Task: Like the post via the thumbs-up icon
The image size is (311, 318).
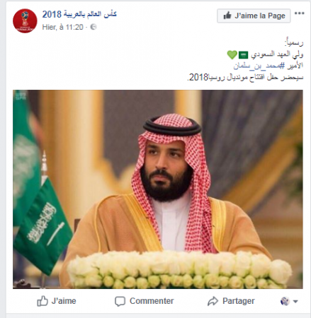Action: pyautogui.click(x=43, y=301)
